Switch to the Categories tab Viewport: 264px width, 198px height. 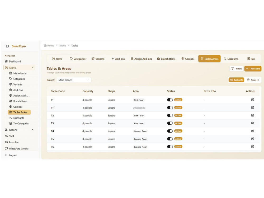coord(78,59)
